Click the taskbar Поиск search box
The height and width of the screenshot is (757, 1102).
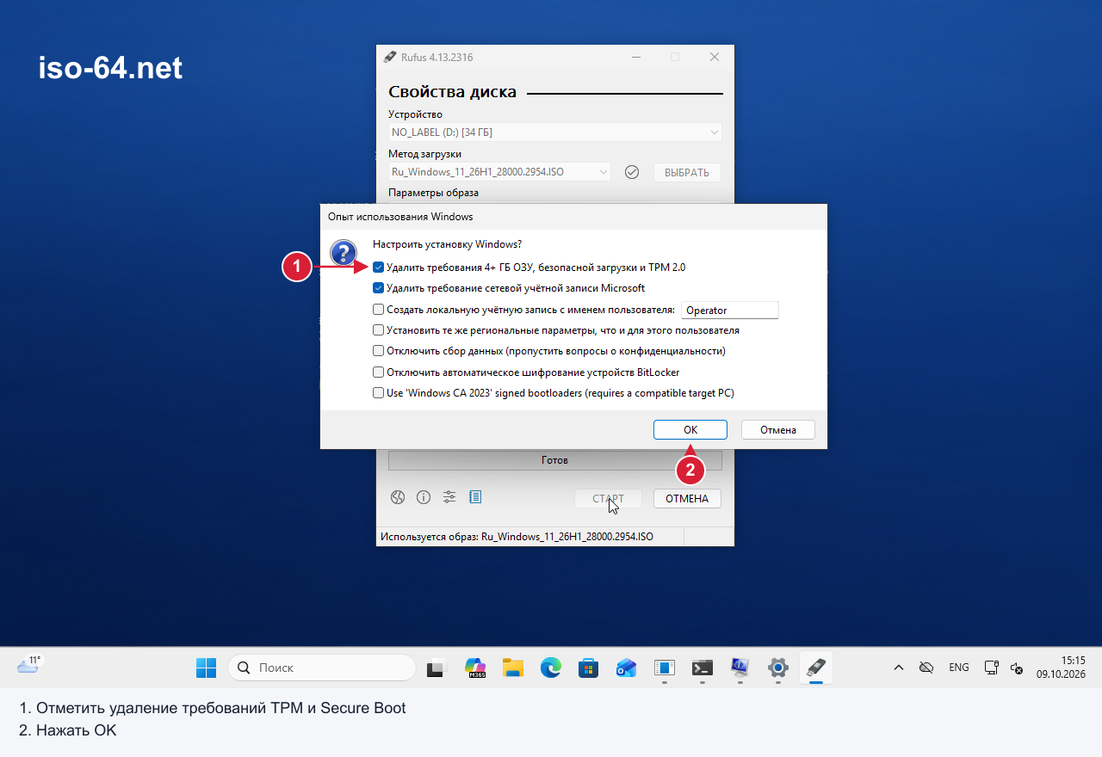point(322,668)
